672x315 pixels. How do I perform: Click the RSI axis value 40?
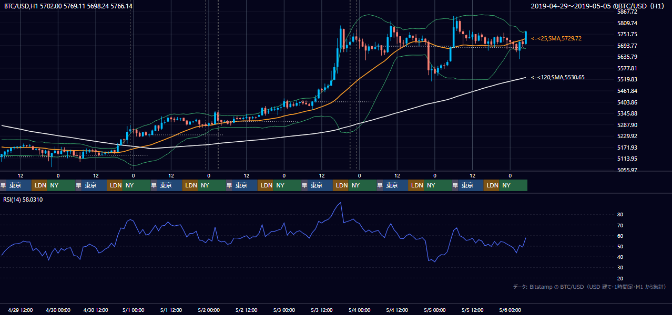point(620,257)
